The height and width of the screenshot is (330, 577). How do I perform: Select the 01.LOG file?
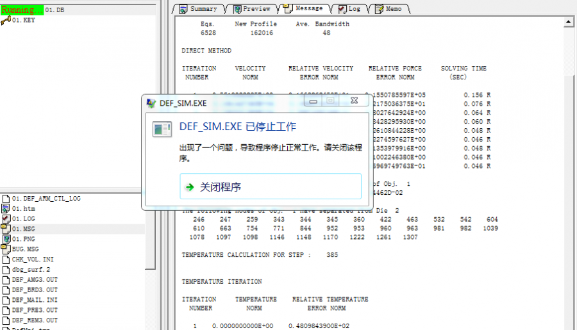(24, 219)
